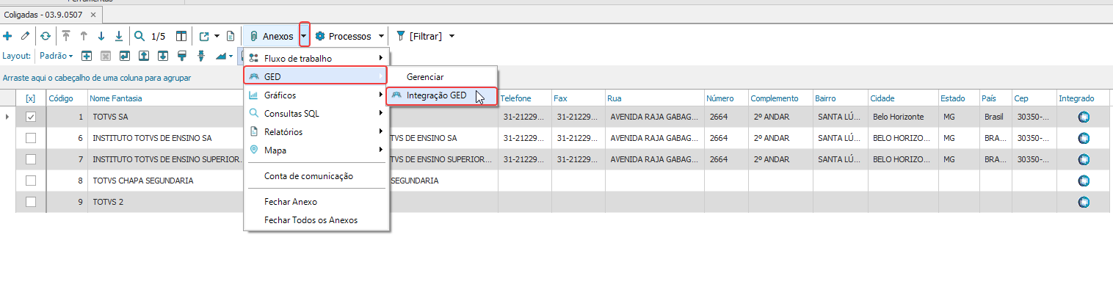
Task: Click the Integrado icon for row code 6
Action: pyautogui.click(x=1083, y=138)
